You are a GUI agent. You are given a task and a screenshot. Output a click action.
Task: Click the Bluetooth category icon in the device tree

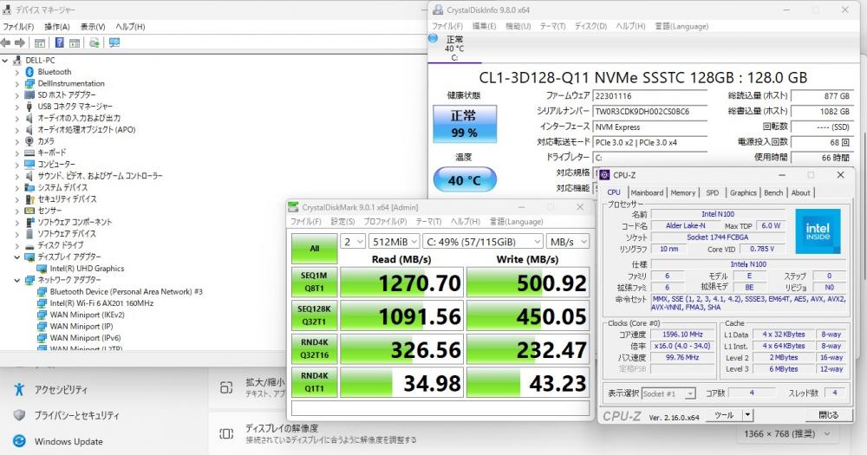(29, 72)
